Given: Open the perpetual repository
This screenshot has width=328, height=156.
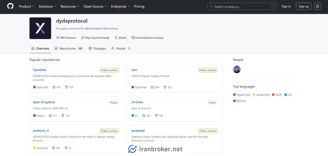Looking at the screenshot, I should (138, 131).
